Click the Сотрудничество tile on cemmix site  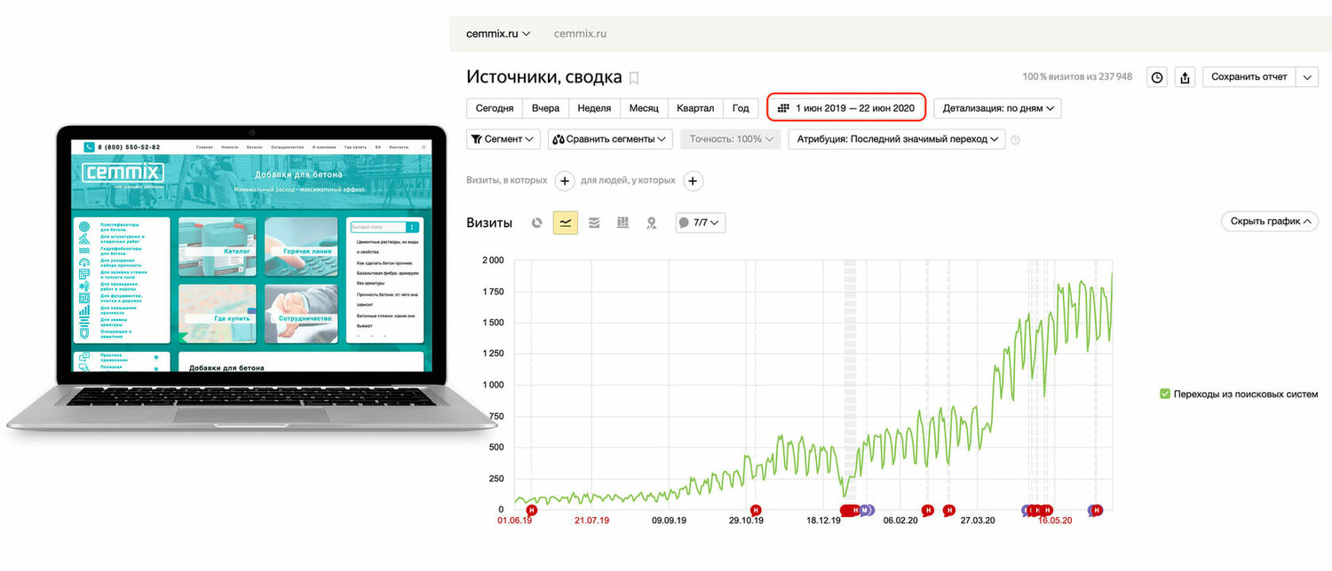tap(301, 314)
